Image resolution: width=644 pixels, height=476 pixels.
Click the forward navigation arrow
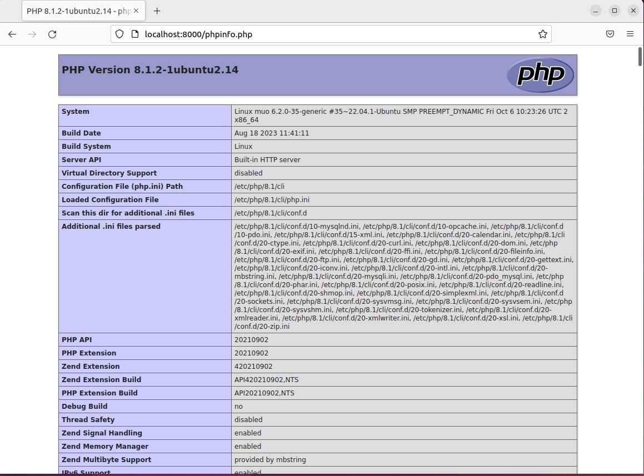click(x=32, y=34)
